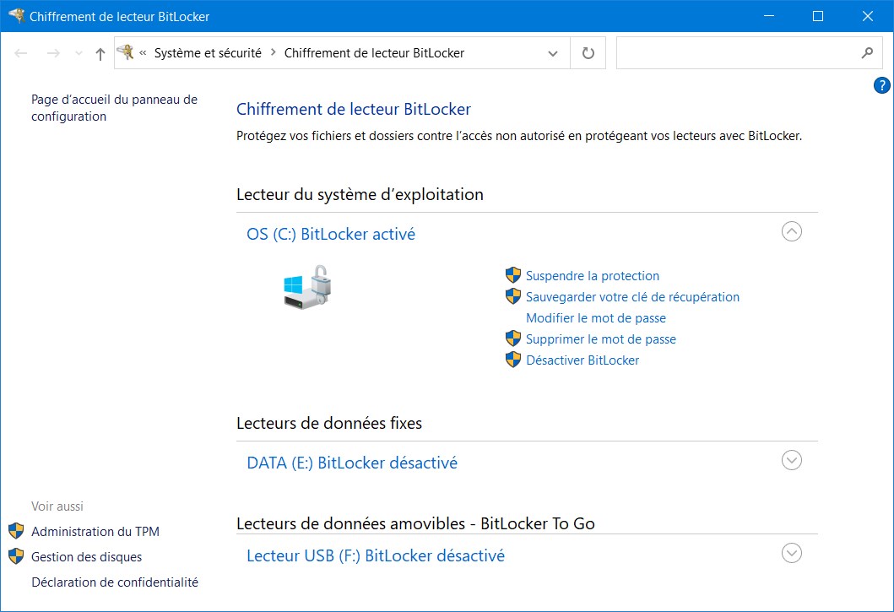Minimize the BitLocker window
The height and width of the screenshot is (612, 894).
pyautogui.click(x=768, y=16)
